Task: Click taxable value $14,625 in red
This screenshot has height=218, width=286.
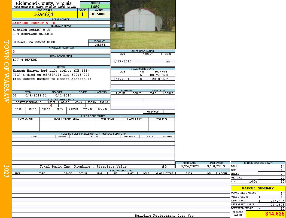Action: coord(275,214)
